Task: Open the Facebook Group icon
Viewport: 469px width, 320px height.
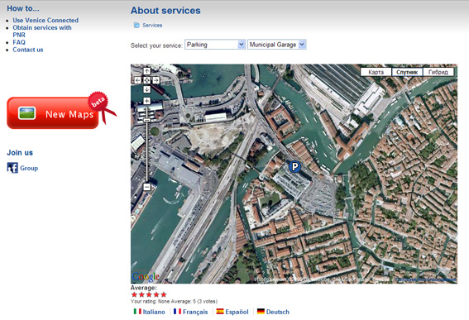Action: [x=12, y=168]
